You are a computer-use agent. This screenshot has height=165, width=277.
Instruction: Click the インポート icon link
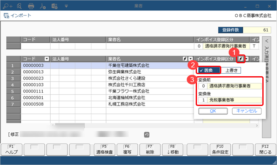[x=17, y=15]
